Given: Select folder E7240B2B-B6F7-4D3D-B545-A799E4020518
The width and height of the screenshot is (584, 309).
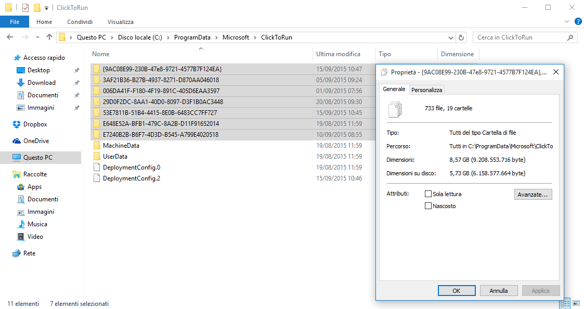Looking at the screenshot, I should 161,135.
